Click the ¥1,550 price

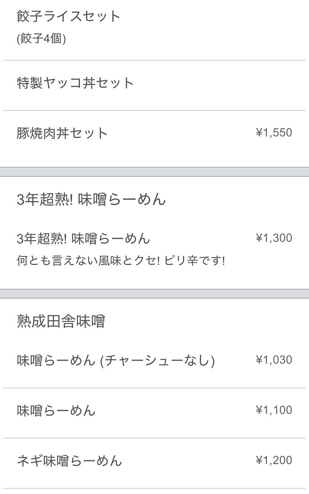pos(274,133)
